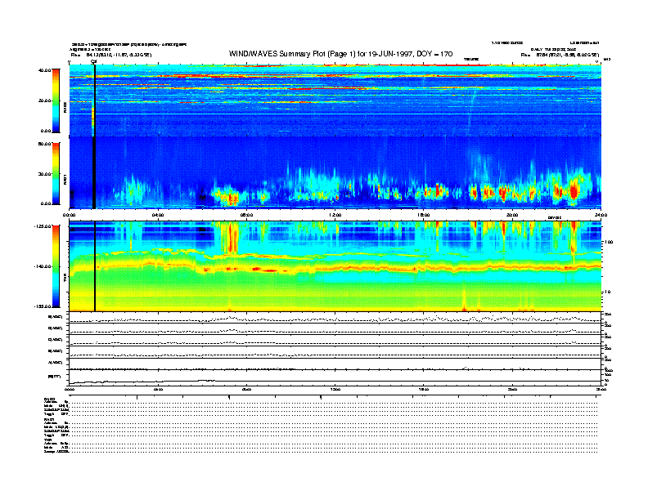The width and height of the screenshot is (648, 500).
Task: Click the RAD2 panel color scale bar
Action: point(56,100)
